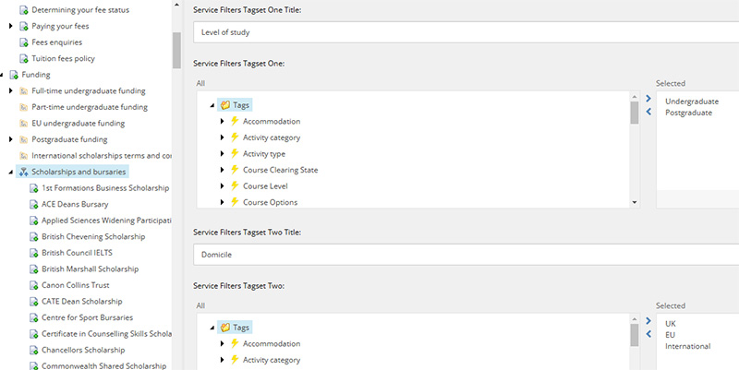The image size is (739, 370).
Task: Click the Tagset One scroll down arrow
Action: point(635,202)
